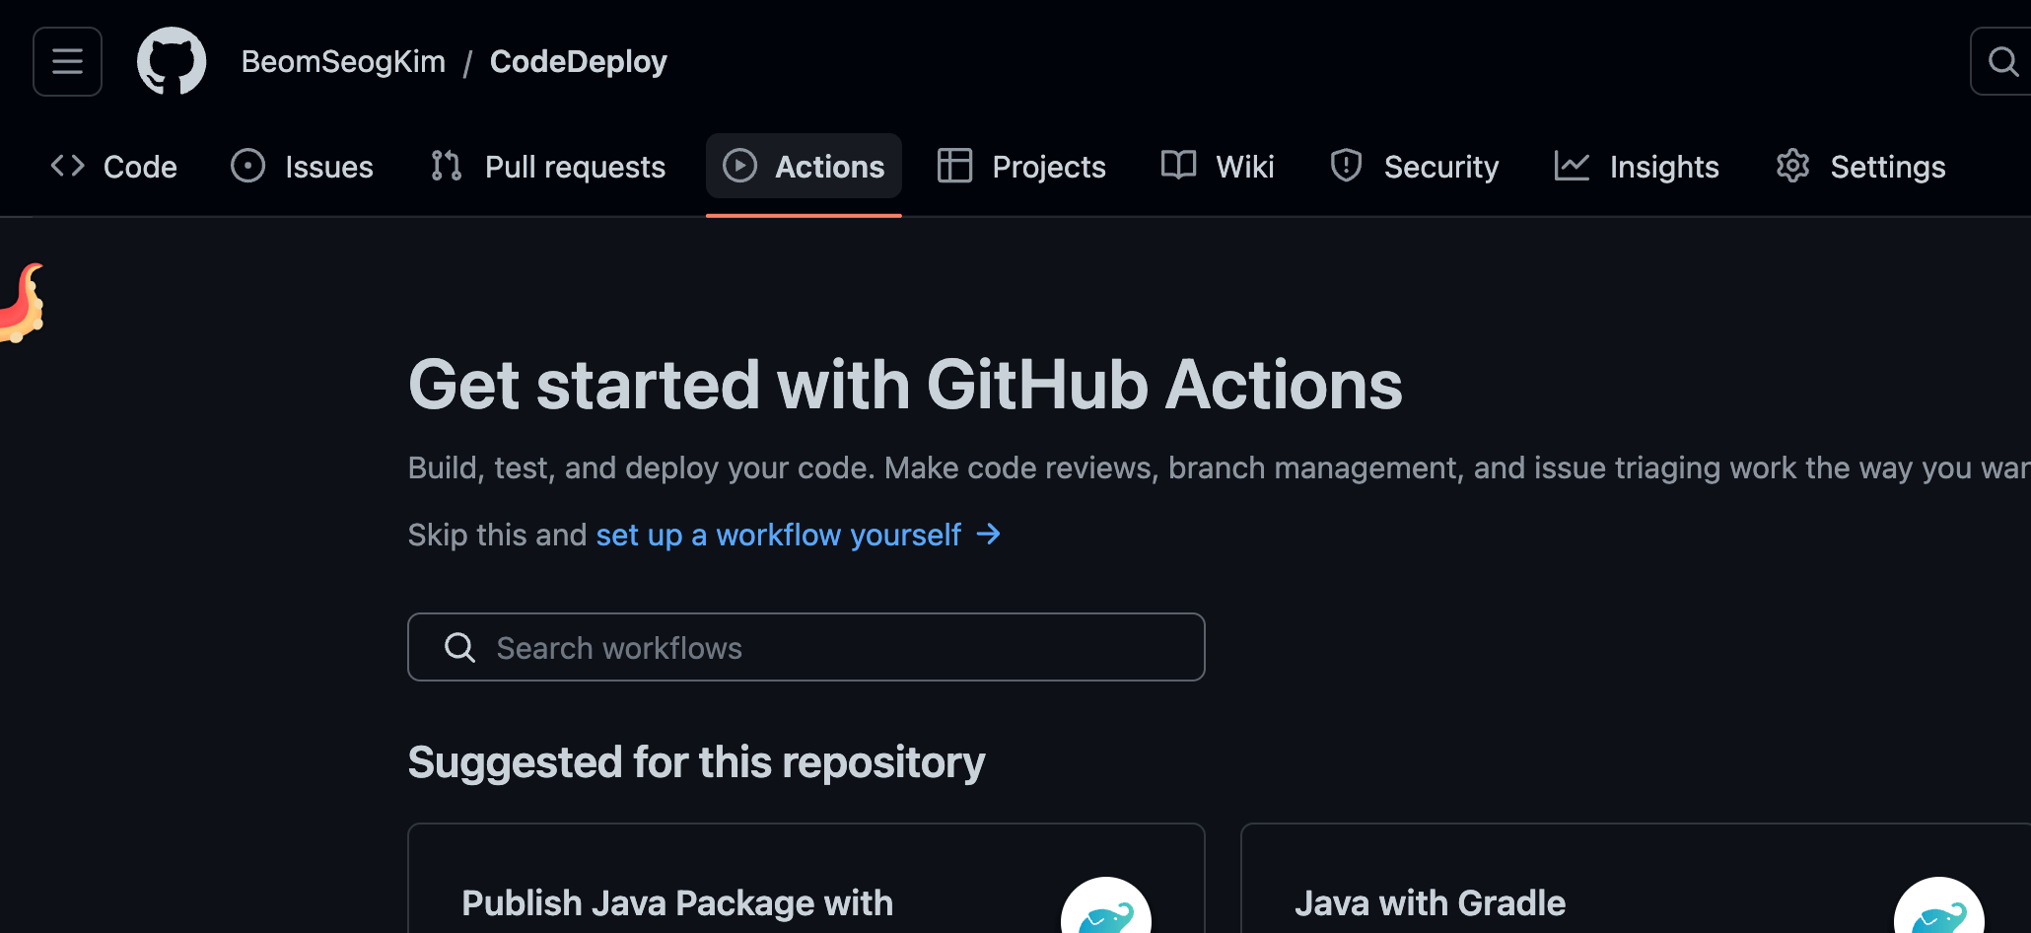The width and height of the screenshot is (2031, 933).
Task: Open the CodeDeploy repository link
Action: click(x=578, y=61)
